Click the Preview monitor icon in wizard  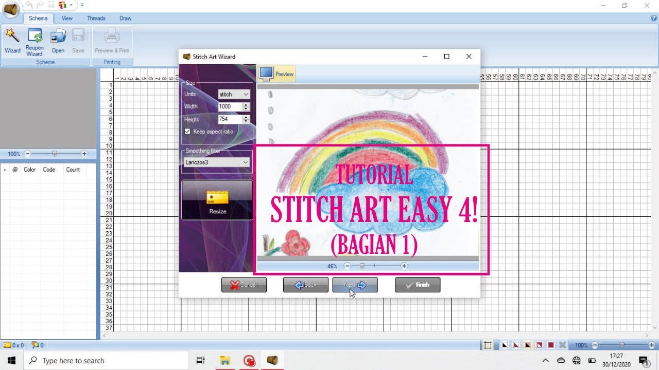click(266, 74)
